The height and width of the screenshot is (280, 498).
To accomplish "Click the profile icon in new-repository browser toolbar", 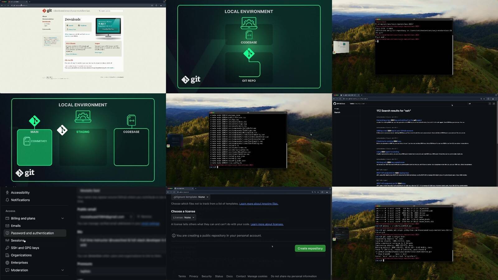I will [x=327, y=192].
